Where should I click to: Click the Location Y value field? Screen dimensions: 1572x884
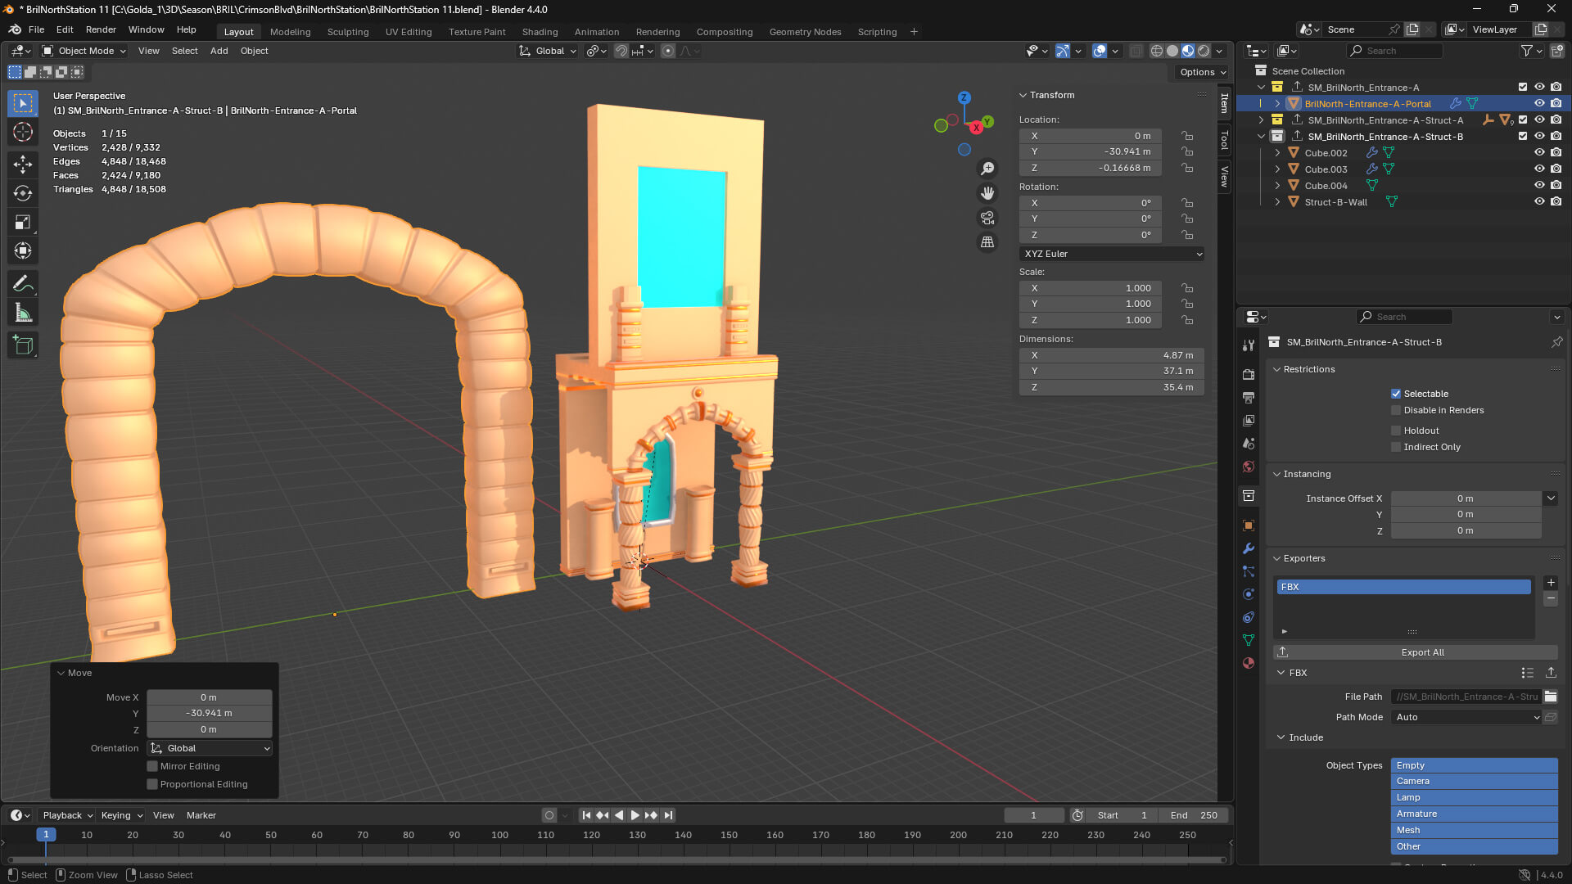tap(1089, 151)
